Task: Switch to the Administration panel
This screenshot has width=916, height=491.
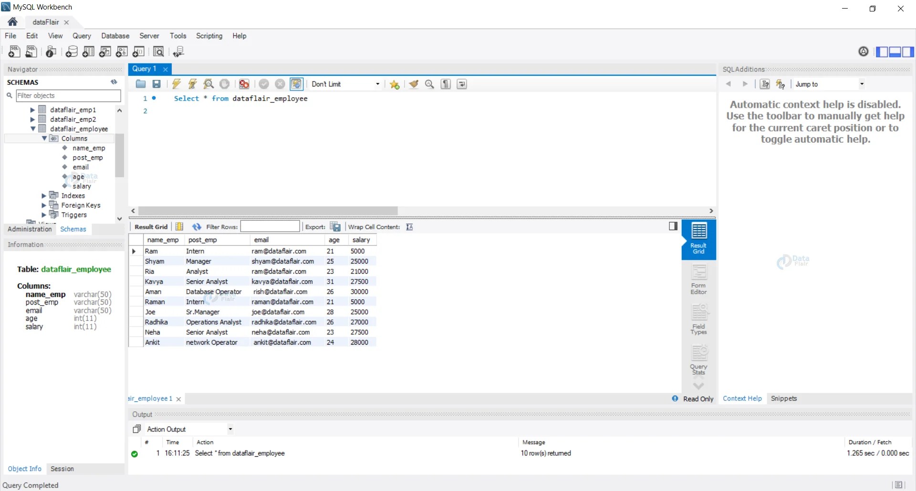Action: 29,229
